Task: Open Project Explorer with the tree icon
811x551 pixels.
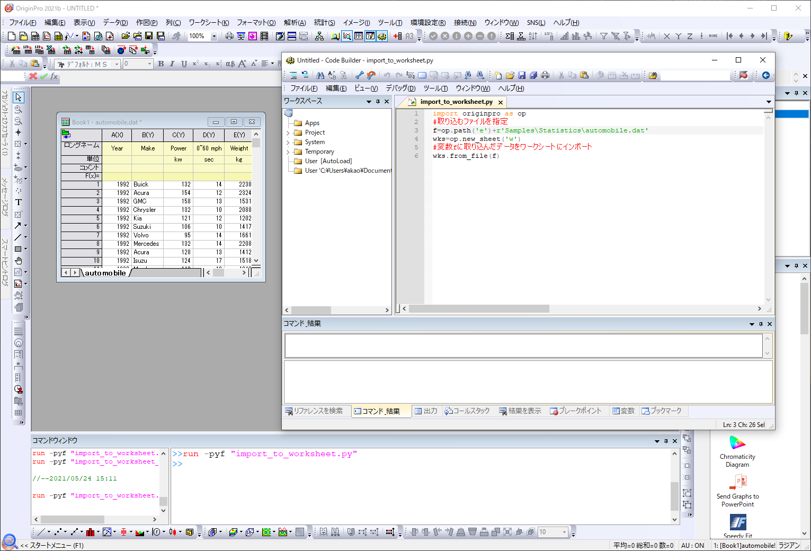Action: tap(319, 36)
